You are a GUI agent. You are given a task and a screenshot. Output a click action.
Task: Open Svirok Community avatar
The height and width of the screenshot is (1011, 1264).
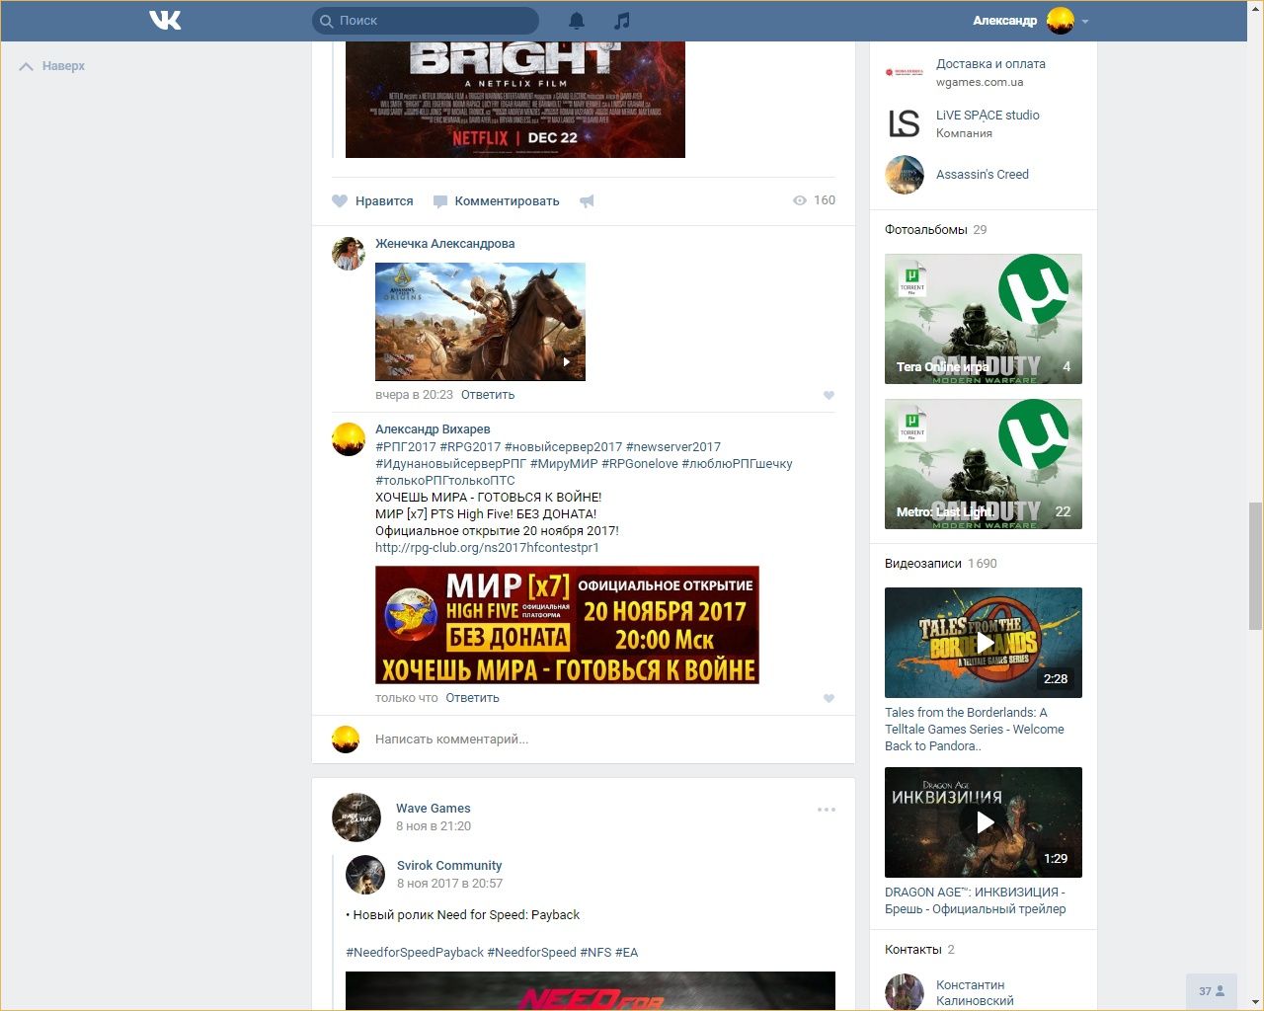[x=365, y=874]
